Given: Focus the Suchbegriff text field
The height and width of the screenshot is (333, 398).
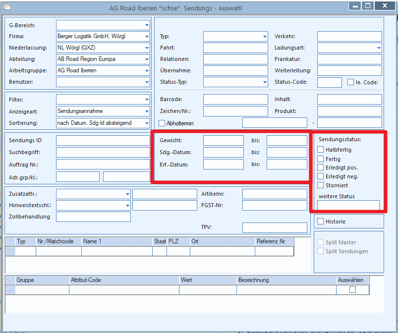Looking at the screenshot, I should pos(103,152).
